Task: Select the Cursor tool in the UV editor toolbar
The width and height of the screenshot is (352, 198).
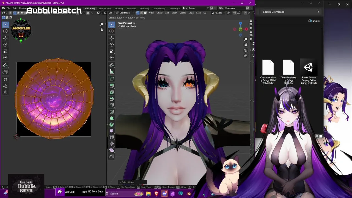Action: 5,31
